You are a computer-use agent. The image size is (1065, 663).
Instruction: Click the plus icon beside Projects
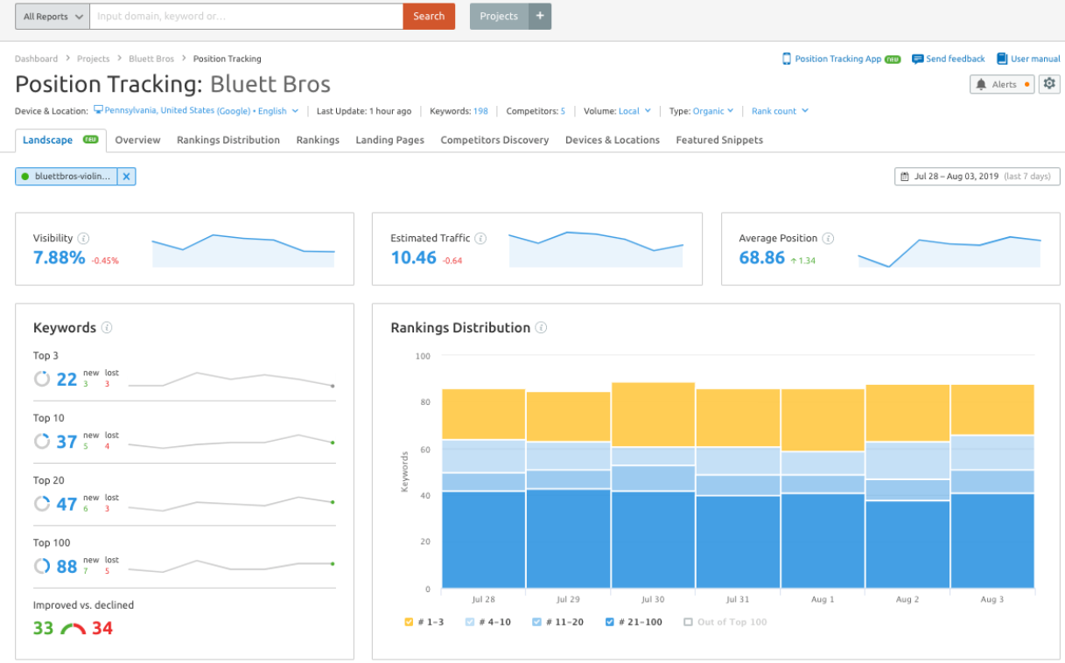click(540, 16)
